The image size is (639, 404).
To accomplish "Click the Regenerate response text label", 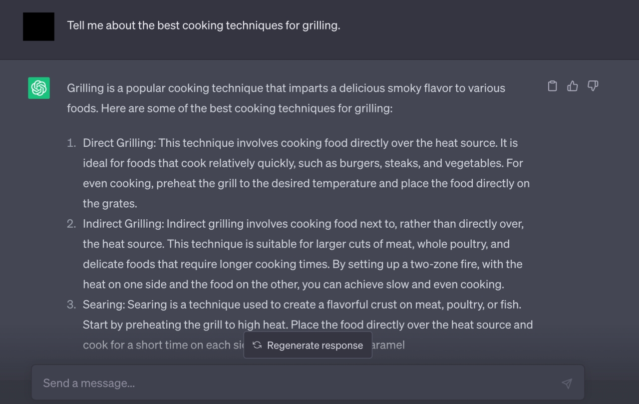I will point(315,346).
